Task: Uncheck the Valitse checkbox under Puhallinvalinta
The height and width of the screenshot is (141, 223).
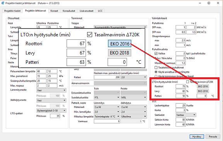Action: (x=156, y=53)
